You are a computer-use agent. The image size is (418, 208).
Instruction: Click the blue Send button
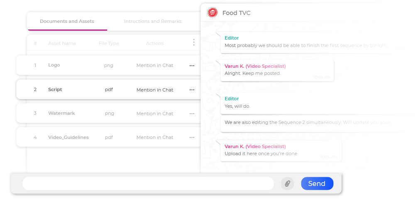tap(317, 183)
